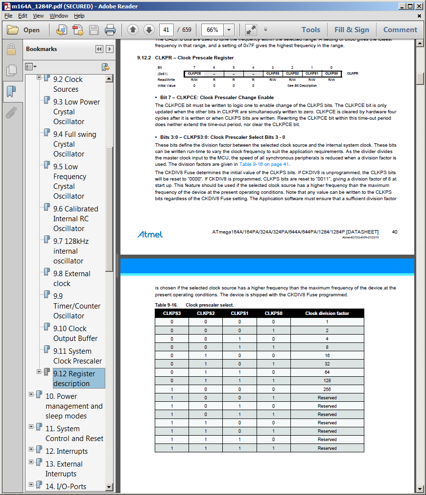Close the document with menu-bar X

point(419,16)
